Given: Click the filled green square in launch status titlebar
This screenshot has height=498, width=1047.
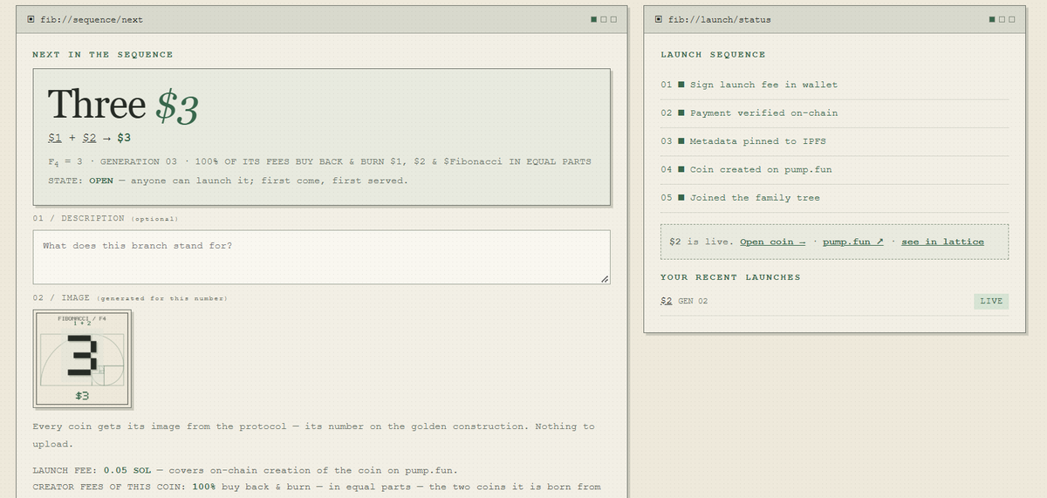Looking at the screenshot, I should coord(992,19).
